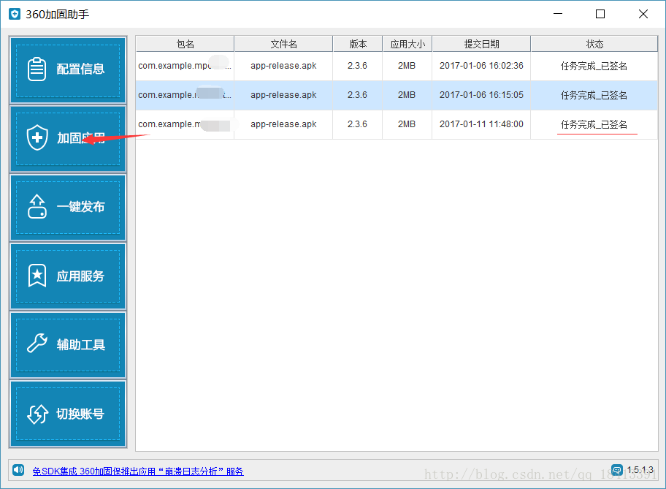Click version 2.3.6 in the 11:48:00 row
The image size is (666, 489).
coord(357,124)
